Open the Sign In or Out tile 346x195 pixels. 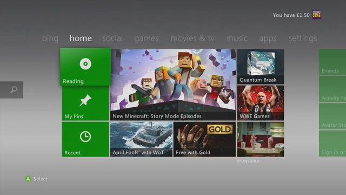(x=332, y=144)
